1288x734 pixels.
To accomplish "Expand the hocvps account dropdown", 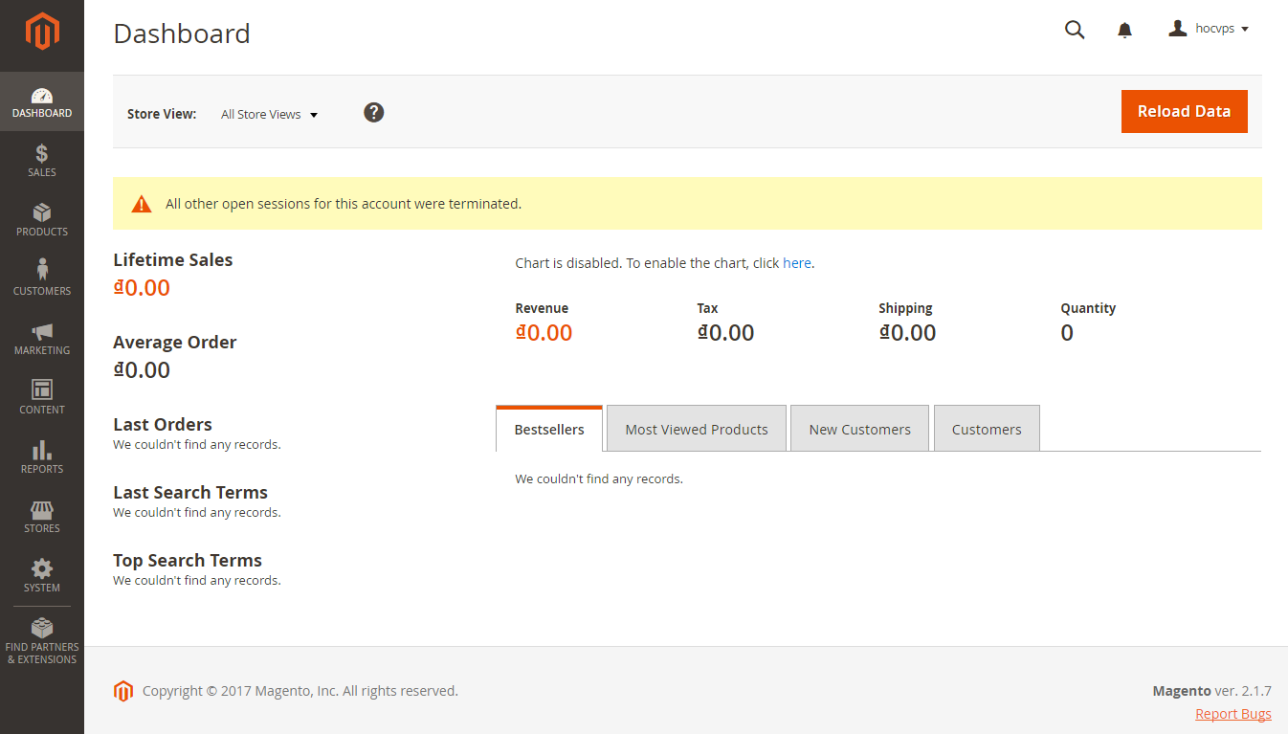I will [1208, 29].
